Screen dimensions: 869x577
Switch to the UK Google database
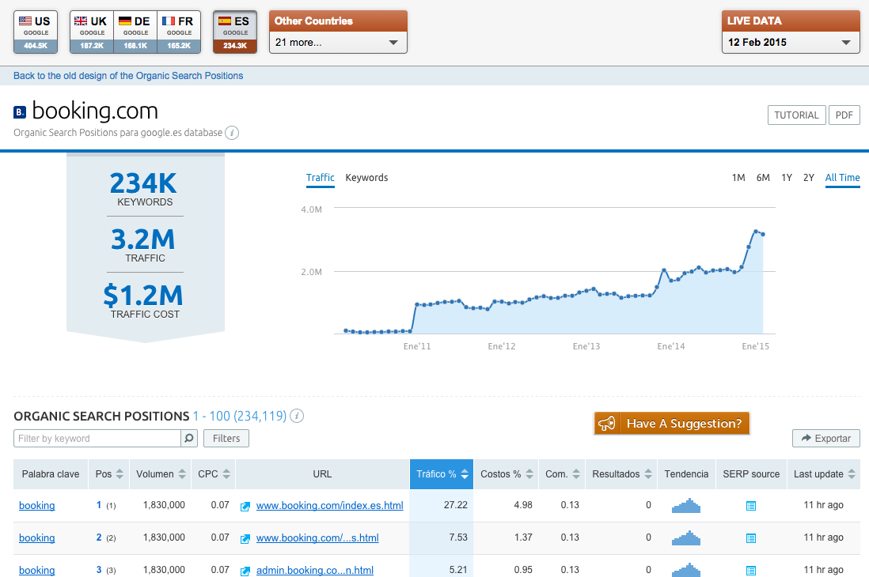(x=92, y=32)
